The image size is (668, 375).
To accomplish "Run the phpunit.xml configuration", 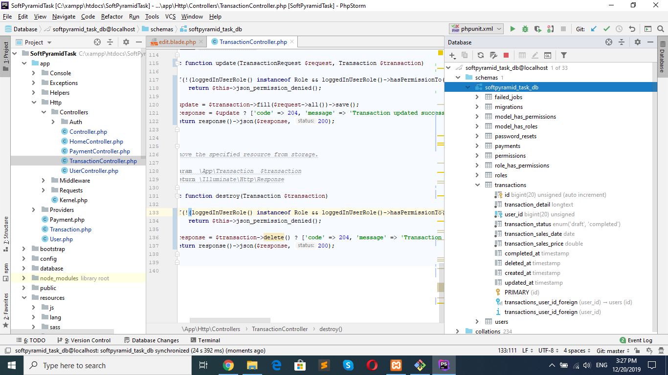I will coord(512,29).
